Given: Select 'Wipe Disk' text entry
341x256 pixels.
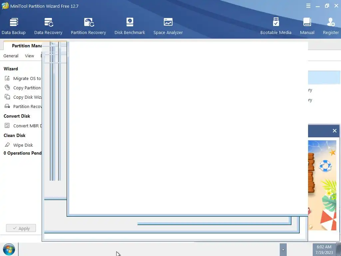Looking at the screenshot, I should click(x=23, y=145).
